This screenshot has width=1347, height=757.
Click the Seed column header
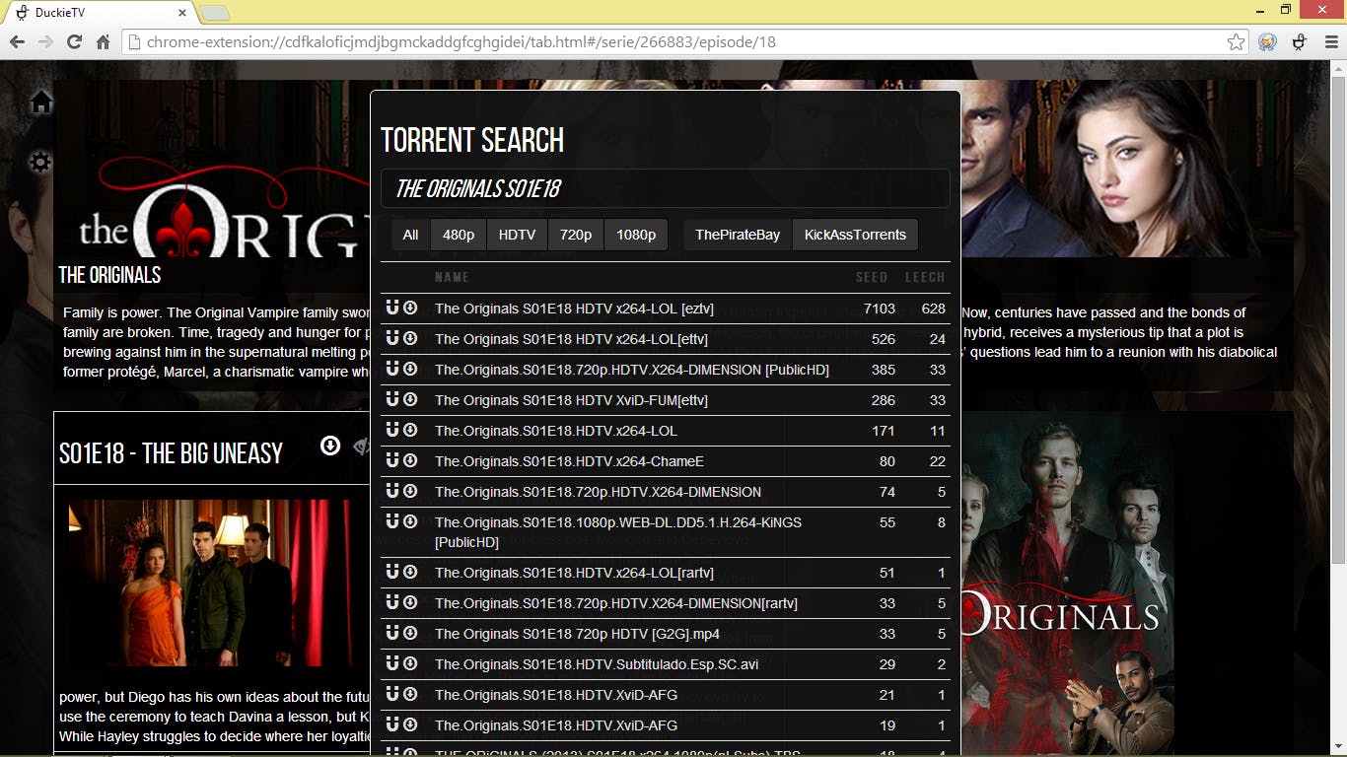point(872,277)
